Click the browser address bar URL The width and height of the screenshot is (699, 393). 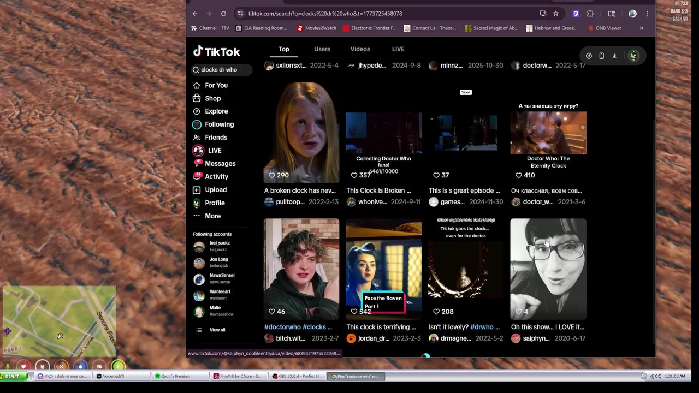[x=325, y=14]
